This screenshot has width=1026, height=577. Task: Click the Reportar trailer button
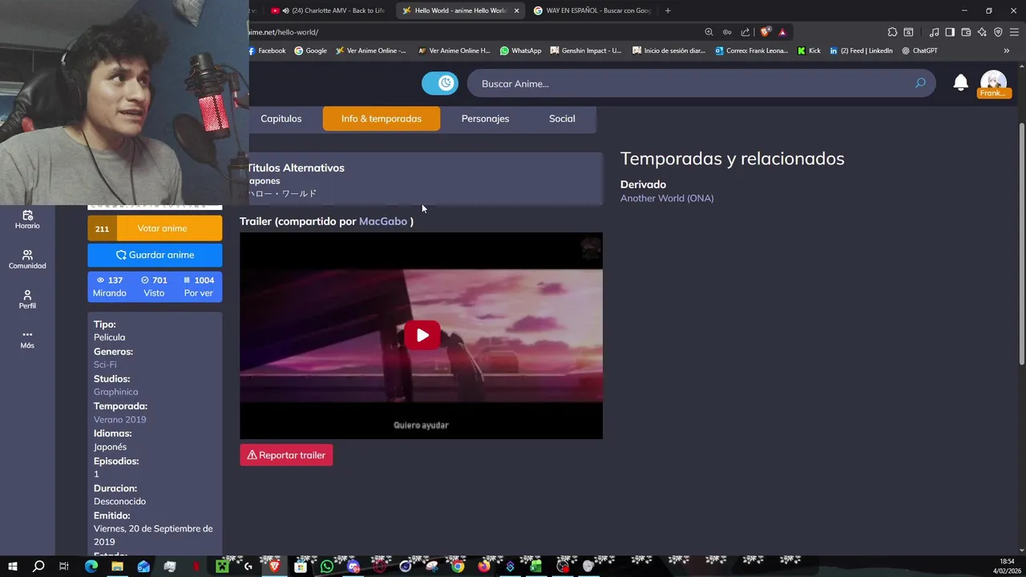point(286,455)
